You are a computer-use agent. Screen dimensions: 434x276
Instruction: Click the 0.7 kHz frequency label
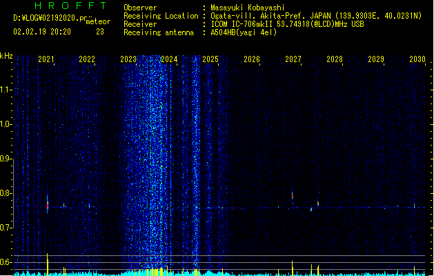pos(6,228)
